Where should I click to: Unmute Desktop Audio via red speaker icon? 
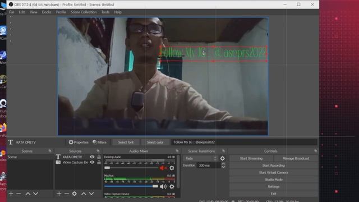pyautogui.click(x=163, y=168)
